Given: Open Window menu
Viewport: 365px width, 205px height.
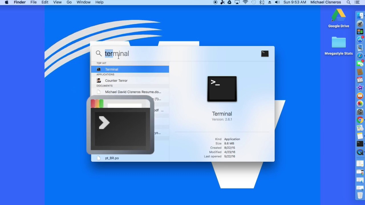Looking at the screenshot, I should (84, 2).
